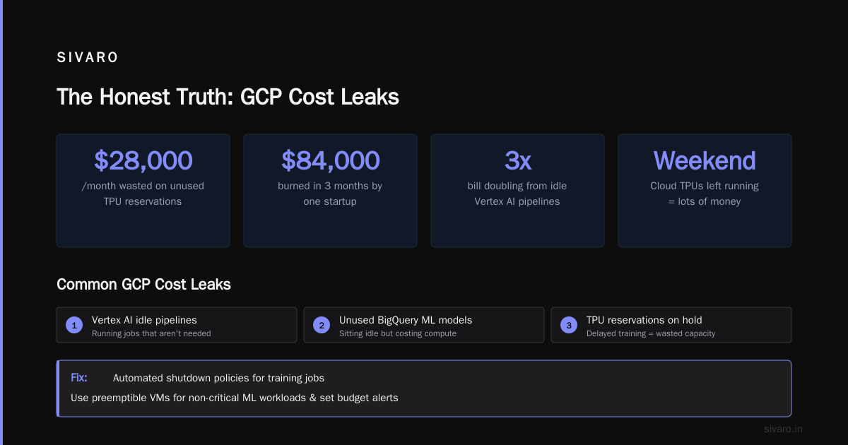Click 'Vertex AI idle pipelines' title
The image size is (848, 445).
(144, 320)
